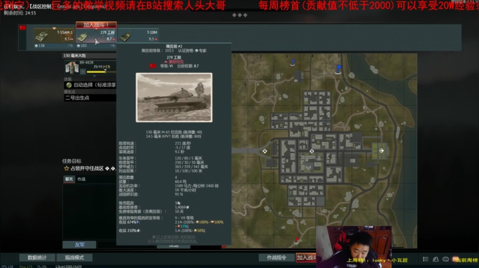479x268 pixels.
Task: Expand the ammo section down arrow
Action: coord(94,76)
